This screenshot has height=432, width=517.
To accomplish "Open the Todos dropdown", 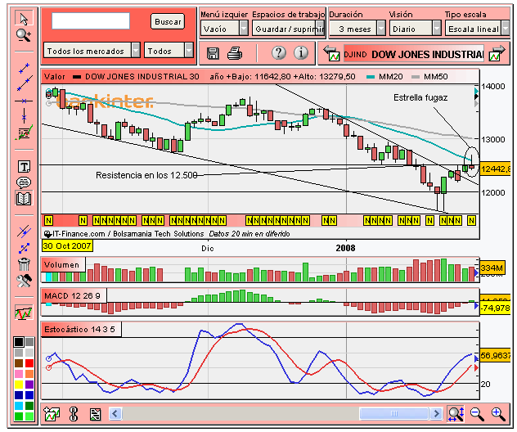I will click(x=169, y=51).
